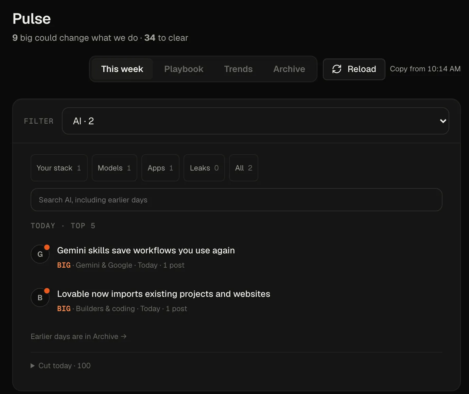The height and width of the screenshot is (394, 469).
Task: Open 'Lovable now imports existing projects and websites'
Action: [163, 294]
